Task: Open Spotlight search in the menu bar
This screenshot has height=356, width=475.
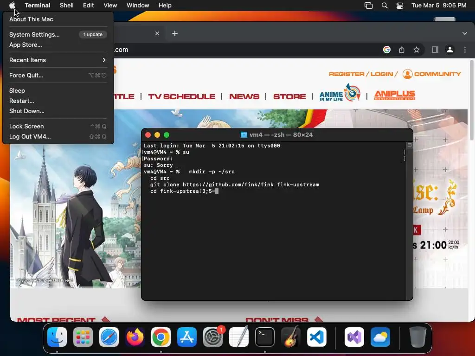Action: coord(385,6)
